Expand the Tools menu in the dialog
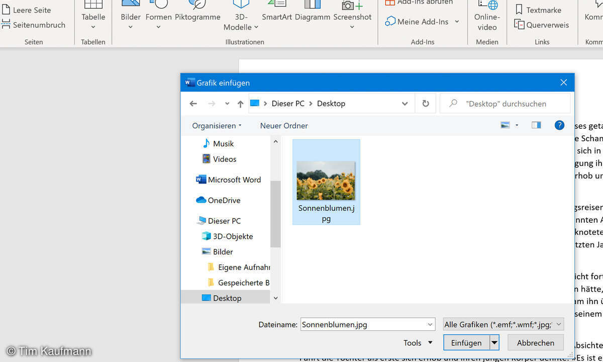This screenshot has height=362, width=603. click(x=418, y=343)
